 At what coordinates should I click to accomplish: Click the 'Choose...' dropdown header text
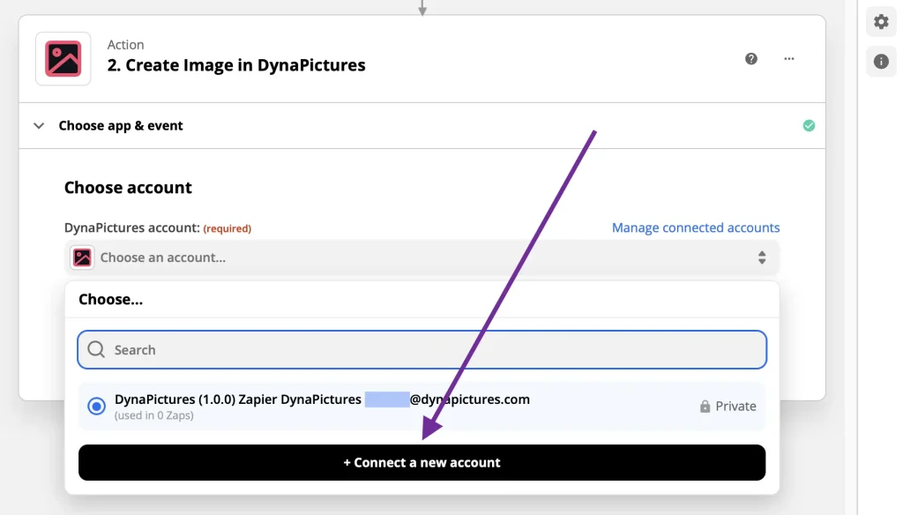pos(110,300)
